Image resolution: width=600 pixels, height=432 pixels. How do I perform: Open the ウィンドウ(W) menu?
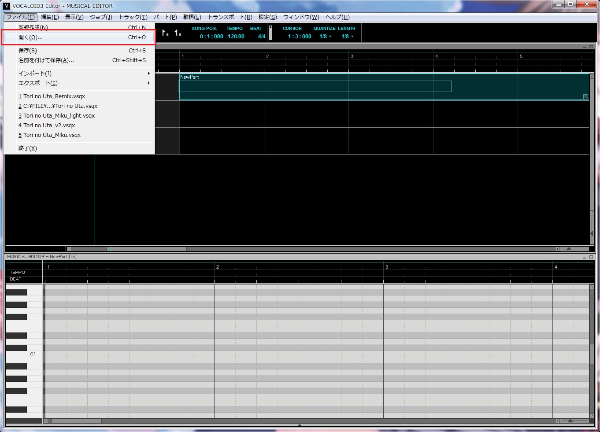point(301,17)
